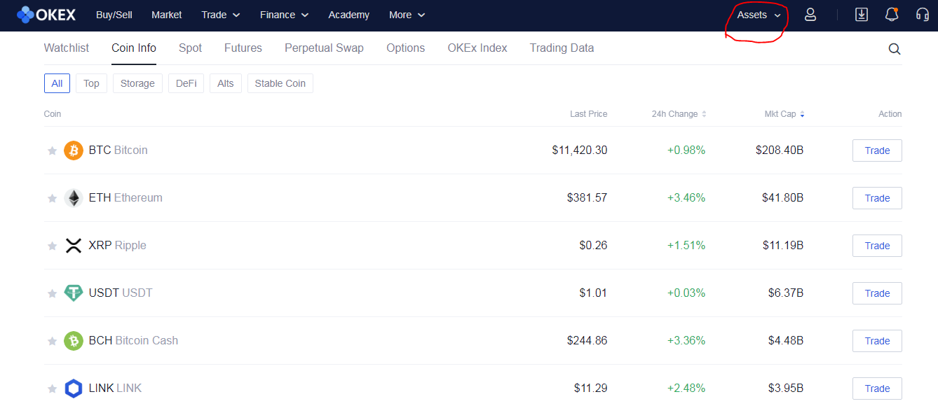Click the BTC Bitcoin coin name

(118, 150)
